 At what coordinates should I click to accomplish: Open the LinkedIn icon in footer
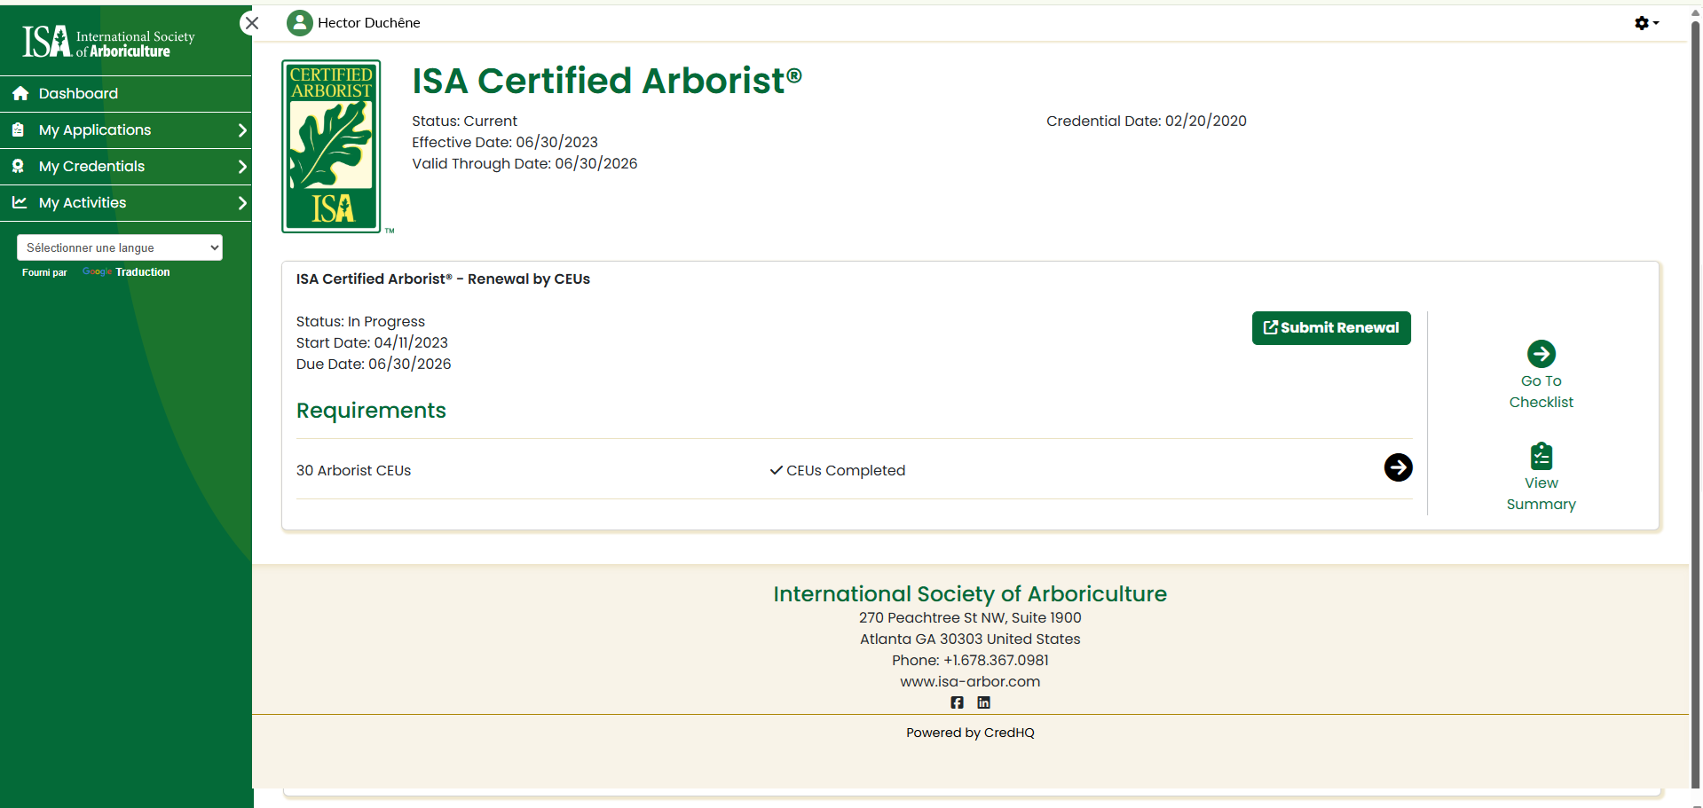983,702
